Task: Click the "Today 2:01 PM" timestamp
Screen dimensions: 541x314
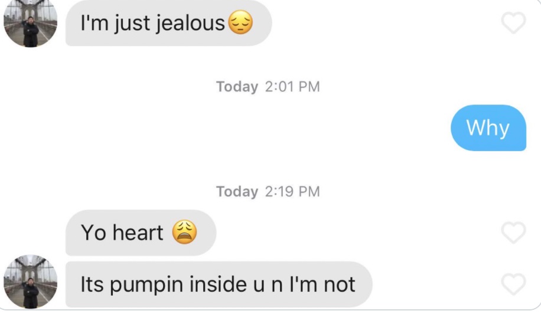Action: (x=268, y=87)
